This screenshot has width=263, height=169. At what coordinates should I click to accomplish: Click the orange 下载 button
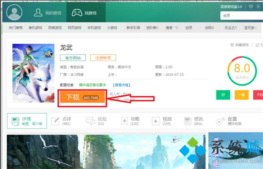(x=82, y=97)
